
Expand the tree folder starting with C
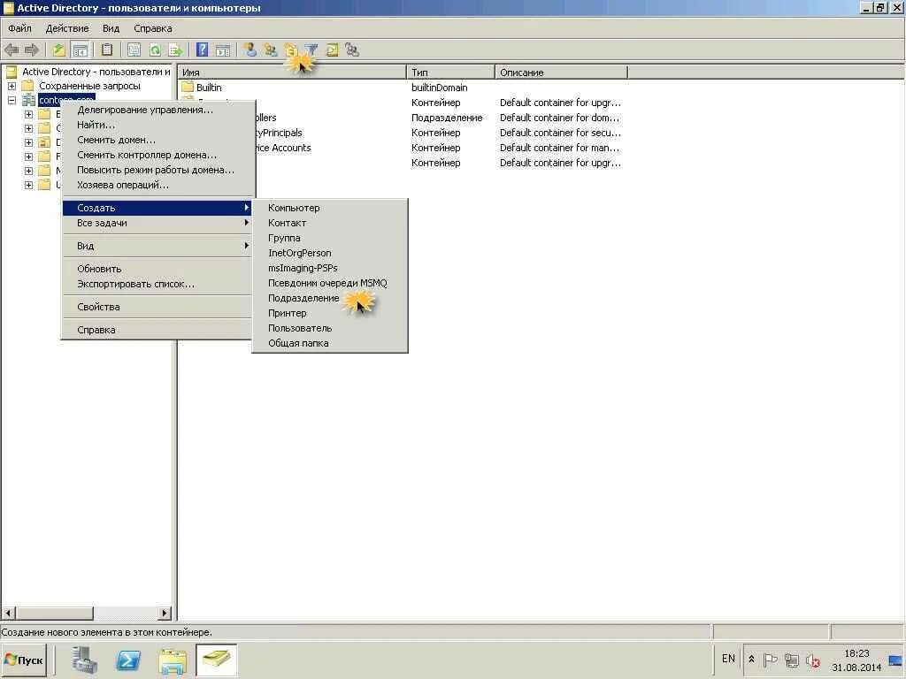[28, 128]
